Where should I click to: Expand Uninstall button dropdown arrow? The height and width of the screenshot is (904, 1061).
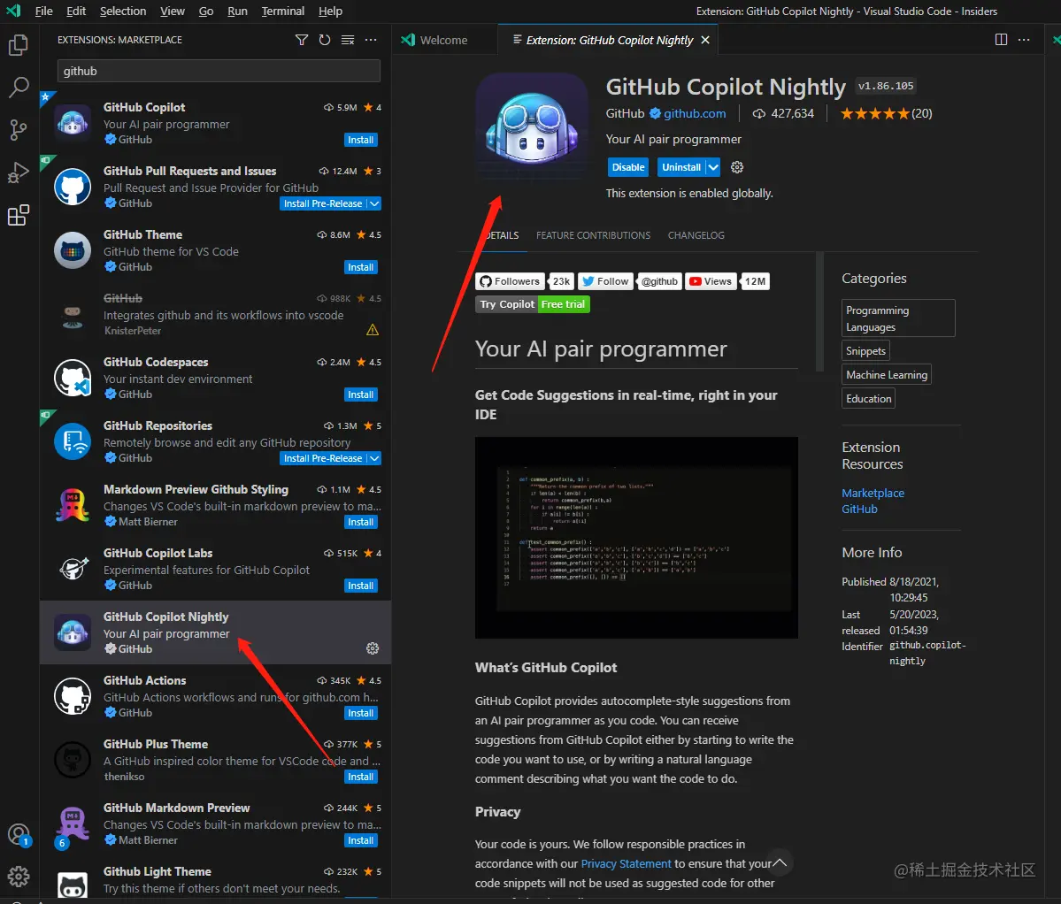pos(713,167)
